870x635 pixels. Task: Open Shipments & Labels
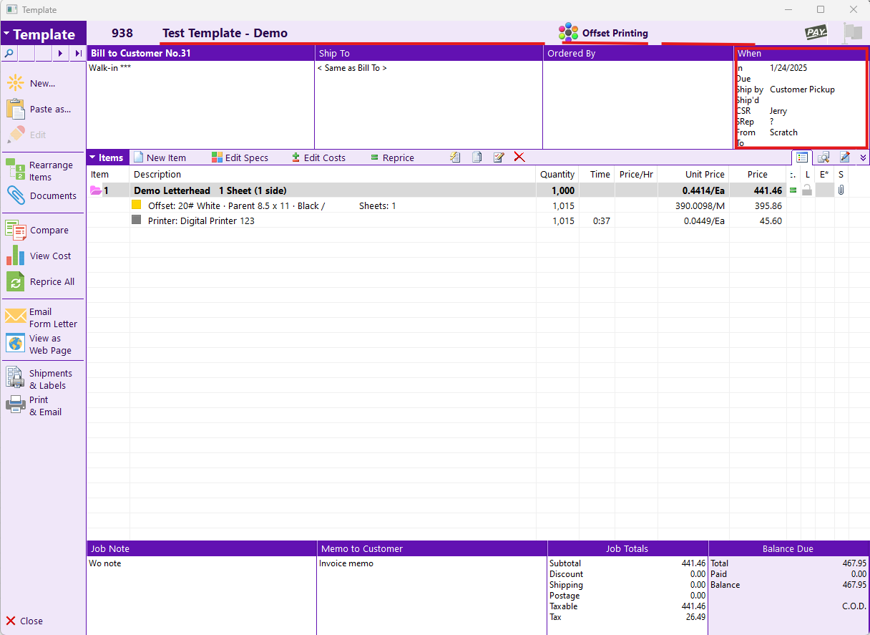(x=16, y=379)
